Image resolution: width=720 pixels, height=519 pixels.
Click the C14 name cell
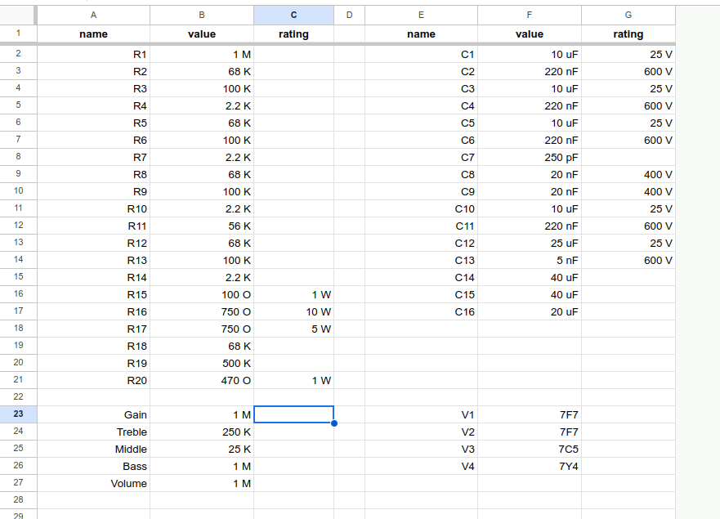point(421,277)
